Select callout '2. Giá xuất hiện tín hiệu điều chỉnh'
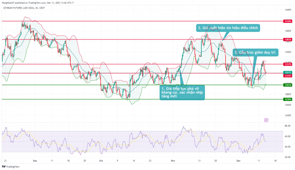The width and height of the screenshot is (295, 170). tap(229, 28)
